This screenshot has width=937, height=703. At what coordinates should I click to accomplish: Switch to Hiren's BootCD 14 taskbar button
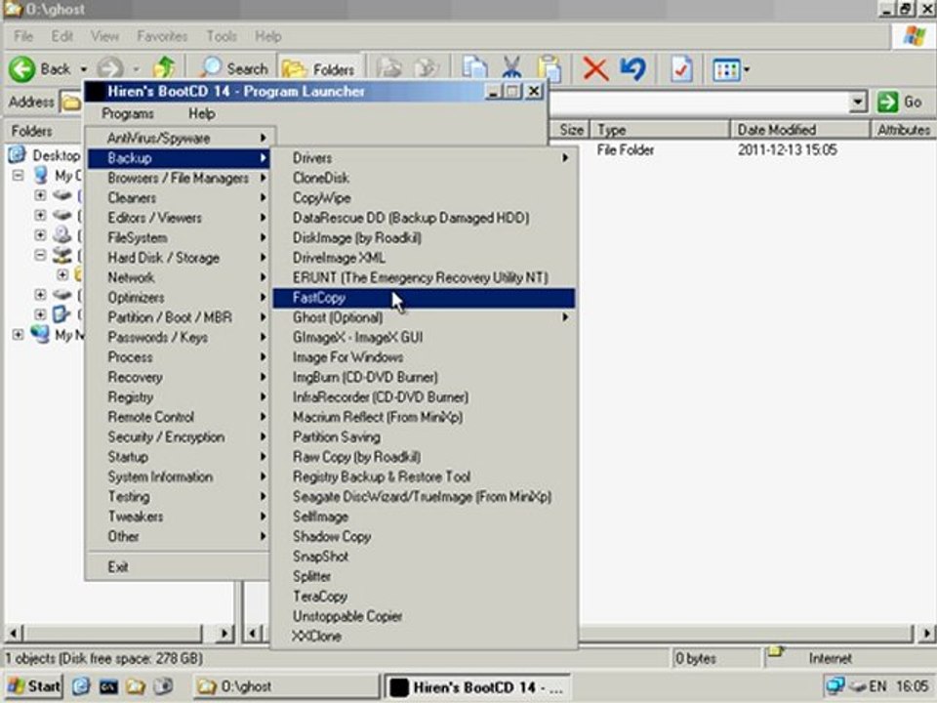click(476, 686)
